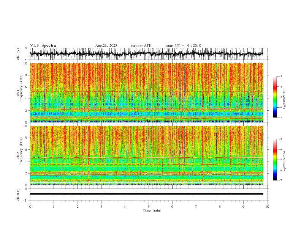Click the time axis tick label '1'
The width and height of the screenshot is (301, 232).
tap(54, 207)
